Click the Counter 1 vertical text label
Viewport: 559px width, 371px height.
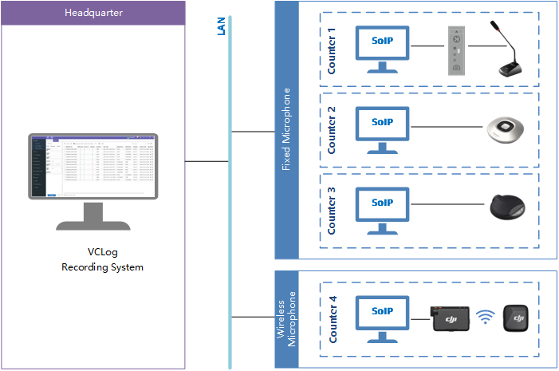tap(332, 49)
